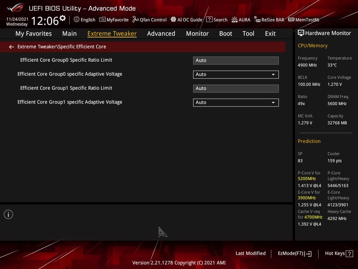
Task: Open the Monitor tab
Action: [x=197, y=34]
